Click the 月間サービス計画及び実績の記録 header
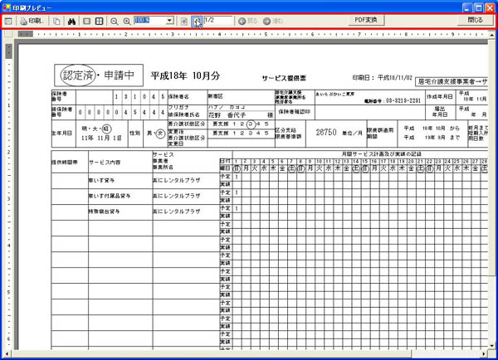 [382, 154]
